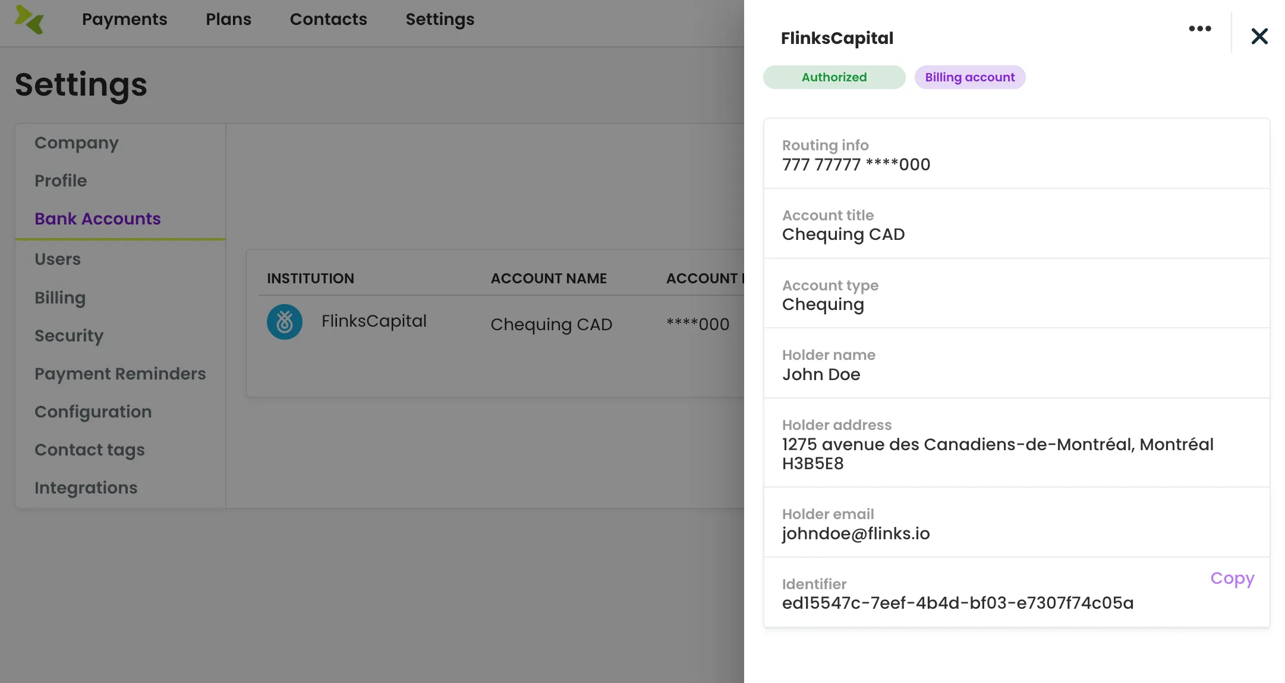Go to Contacts in top navigation

coord(328,19)
